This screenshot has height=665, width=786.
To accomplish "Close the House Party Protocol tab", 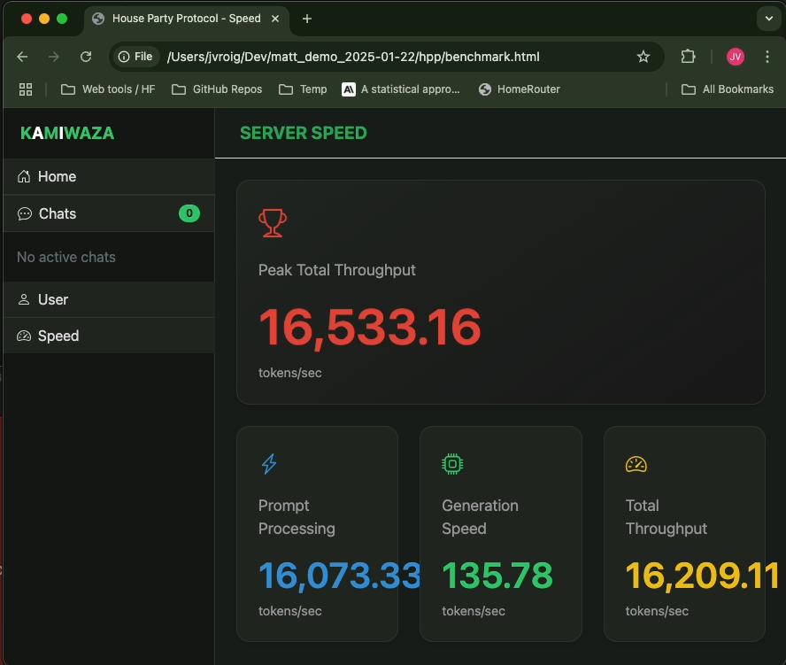I will click(275, 19).
